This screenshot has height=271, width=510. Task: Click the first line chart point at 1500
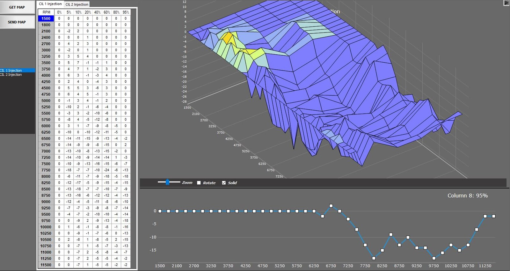tap(160, 211)
